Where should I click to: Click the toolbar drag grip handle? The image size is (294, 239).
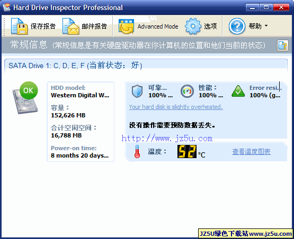4,26
